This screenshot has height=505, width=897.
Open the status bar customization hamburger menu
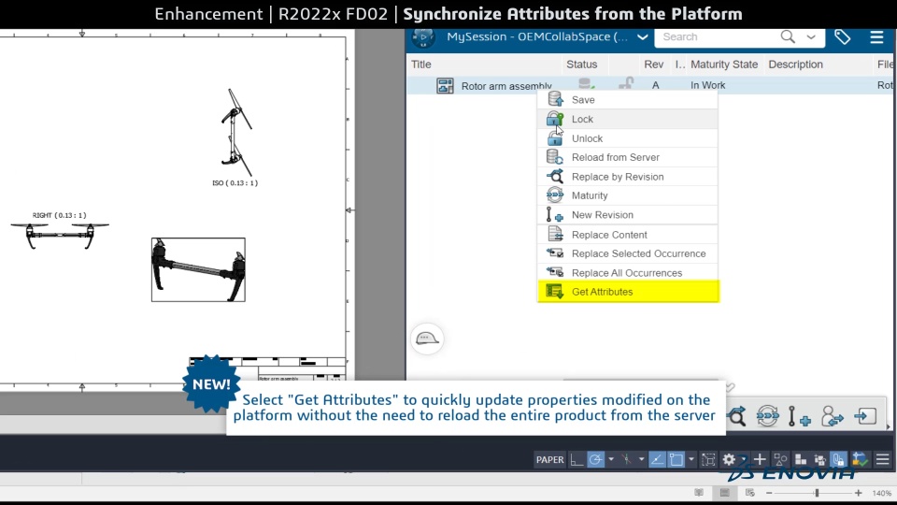click(x=883, y=460)
